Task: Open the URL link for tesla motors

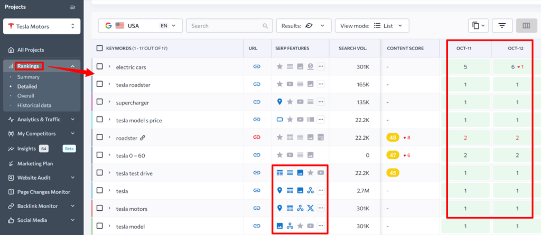Action: click(x=257, y=208)
